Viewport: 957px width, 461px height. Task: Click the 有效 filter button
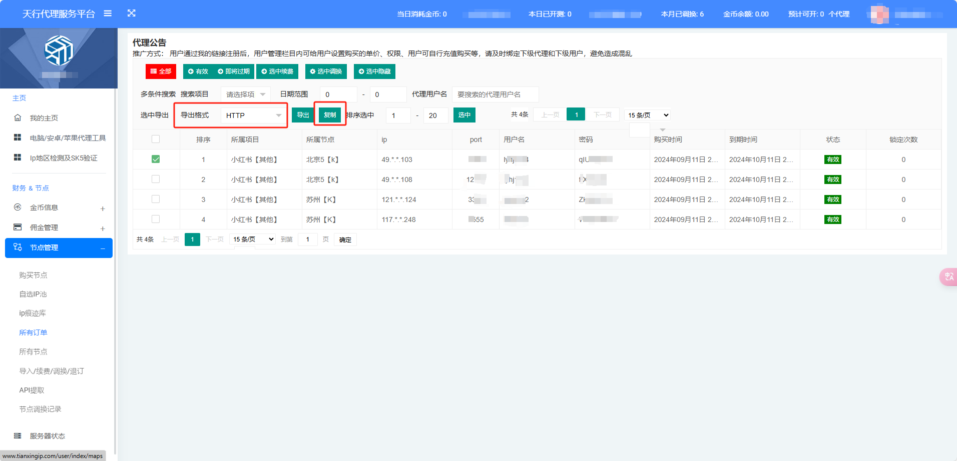tap(198, 71)
